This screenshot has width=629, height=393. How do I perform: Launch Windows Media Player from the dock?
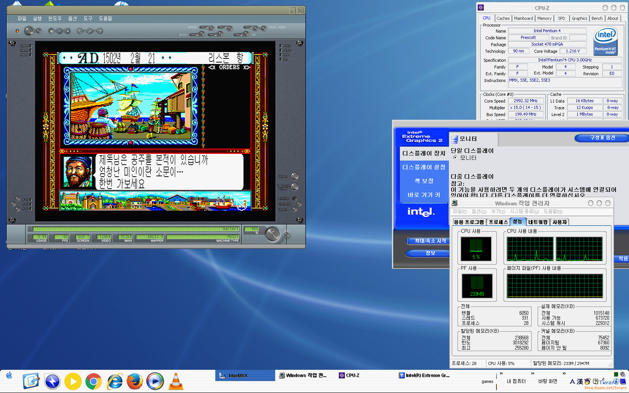pyautogui.click(x=155, y=381)
